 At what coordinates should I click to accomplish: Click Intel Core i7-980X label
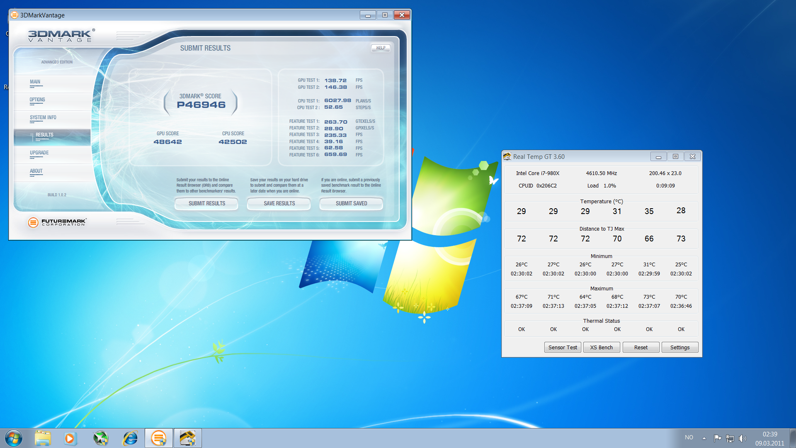coord(537,173)
